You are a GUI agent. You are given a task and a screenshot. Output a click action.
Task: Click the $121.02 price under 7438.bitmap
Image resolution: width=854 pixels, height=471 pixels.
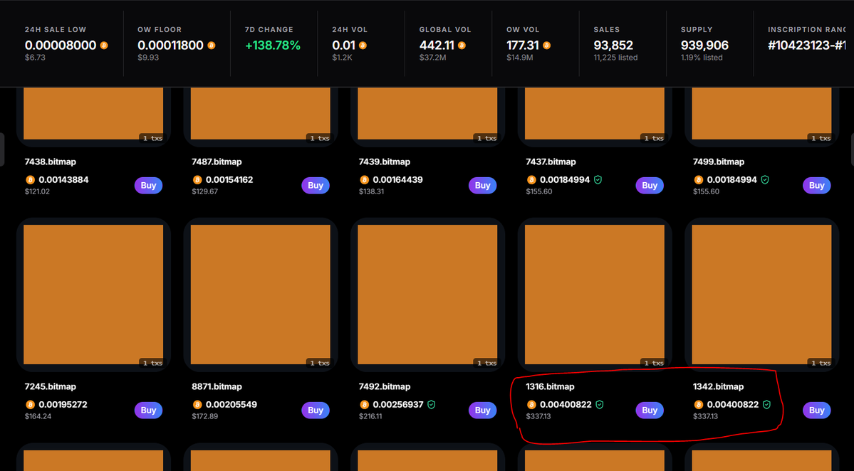click(x=37, y=191)
